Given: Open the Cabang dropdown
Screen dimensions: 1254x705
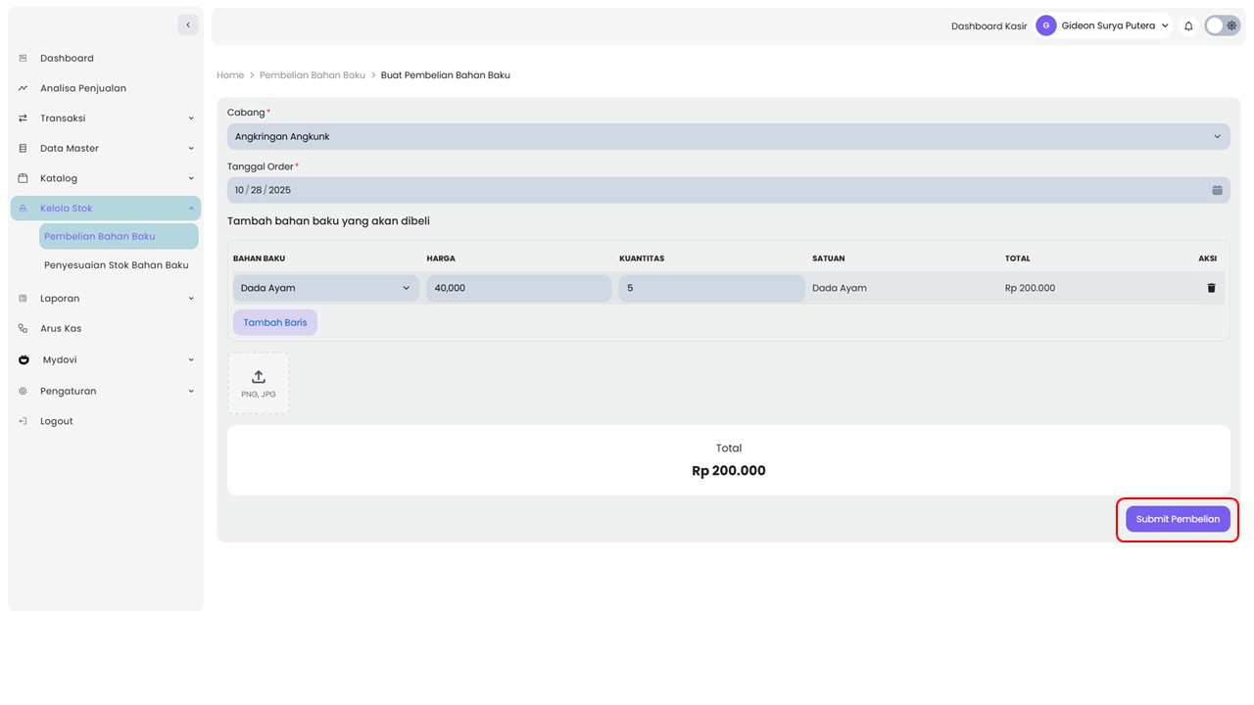Looking at the screenshot, I should [728, 137].
